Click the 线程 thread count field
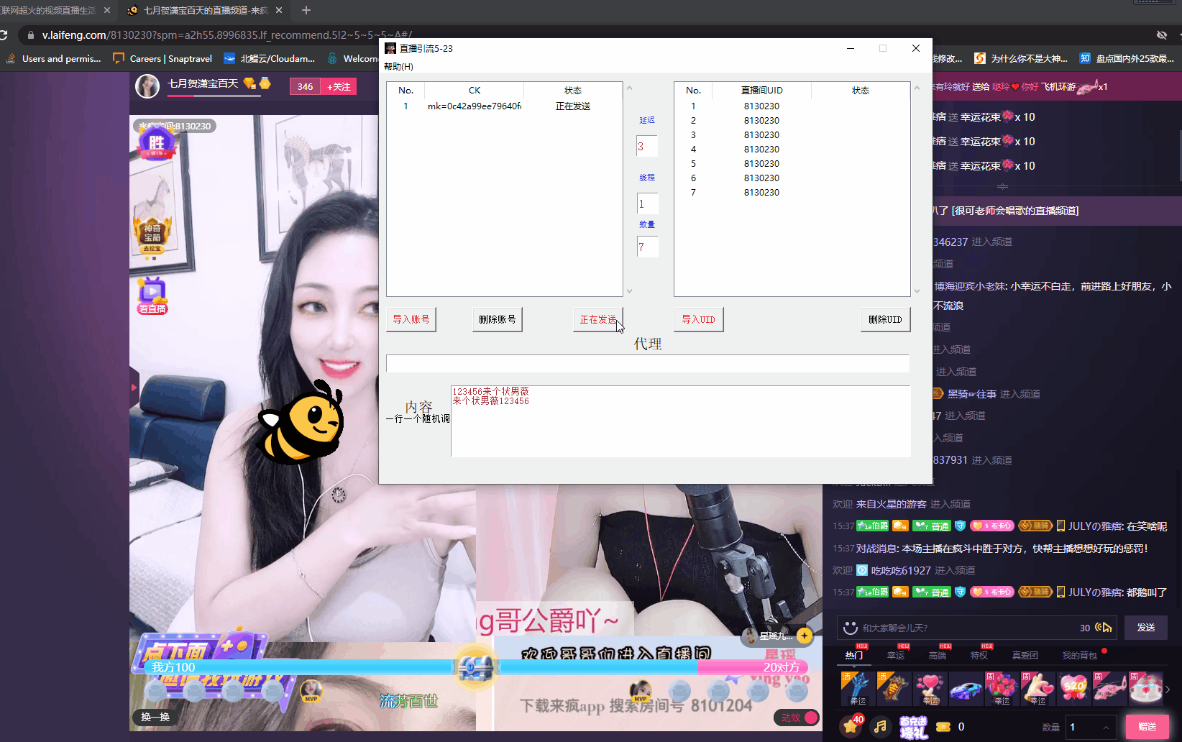Viewport: 1182px width, 742px height. (647, 203)
